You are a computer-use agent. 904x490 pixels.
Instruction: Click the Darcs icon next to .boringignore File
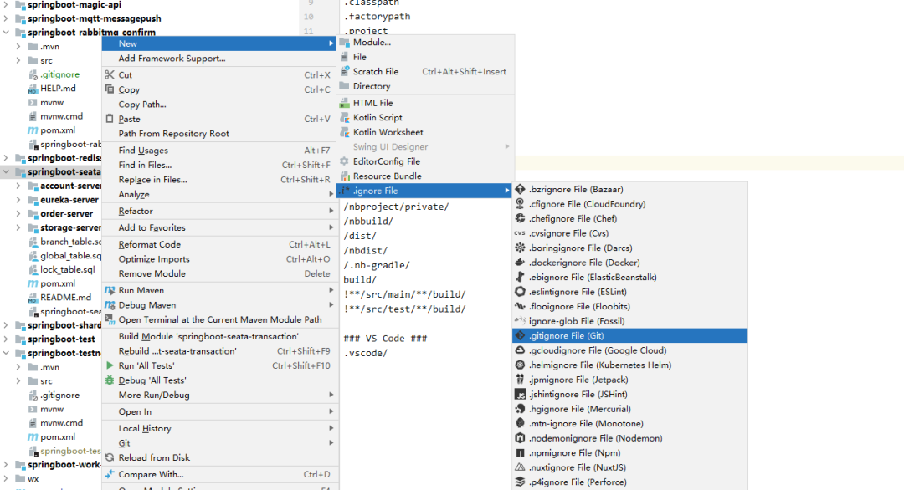520,248
